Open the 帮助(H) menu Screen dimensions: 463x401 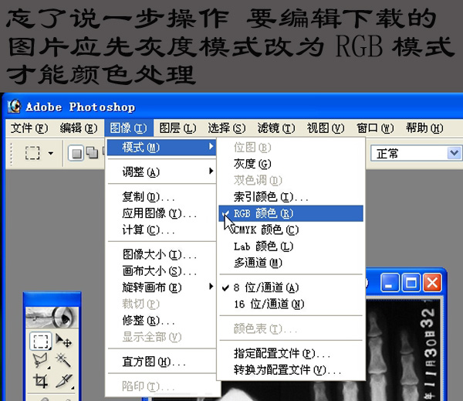[424, 128]
